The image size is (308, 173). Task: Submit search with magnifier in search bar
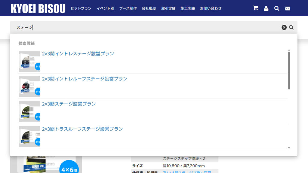click(x=291, y=27)
